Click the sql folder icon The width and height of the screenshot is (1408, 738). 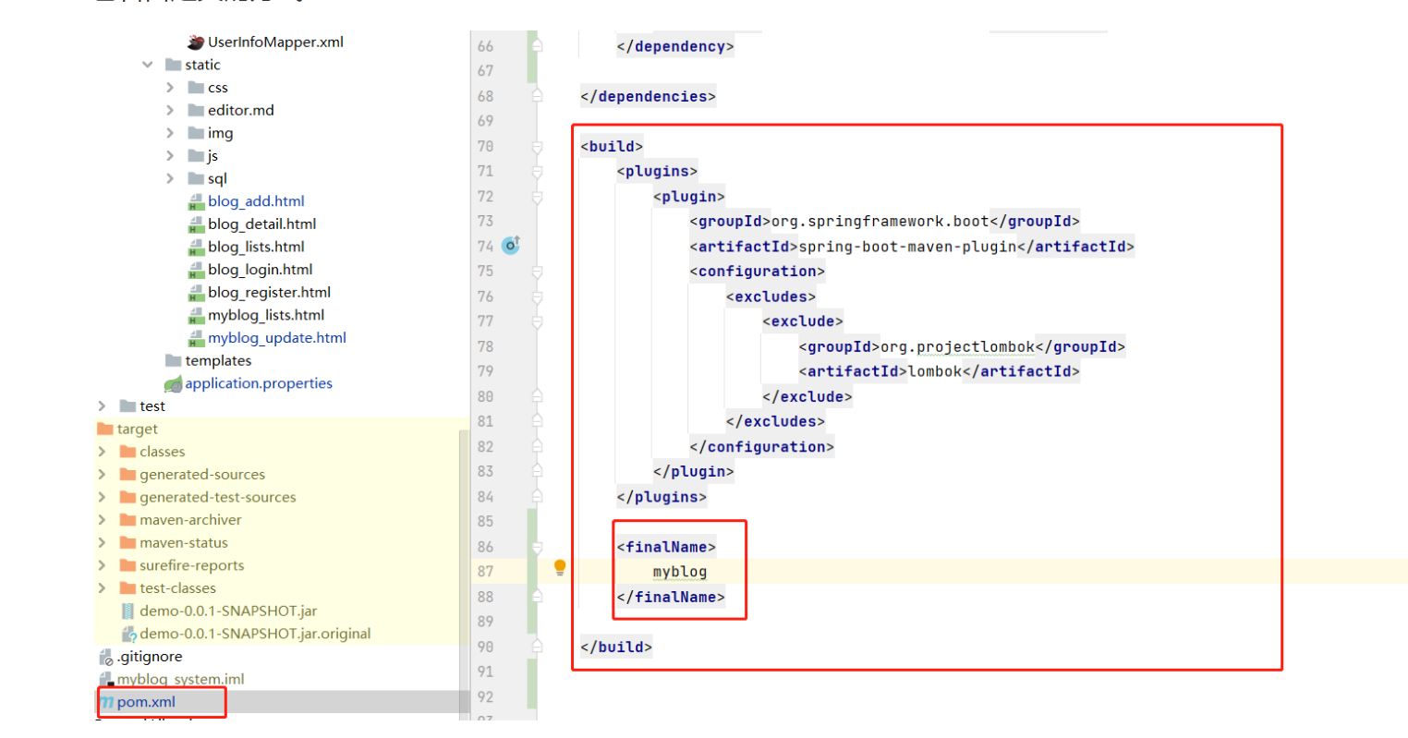196,178
